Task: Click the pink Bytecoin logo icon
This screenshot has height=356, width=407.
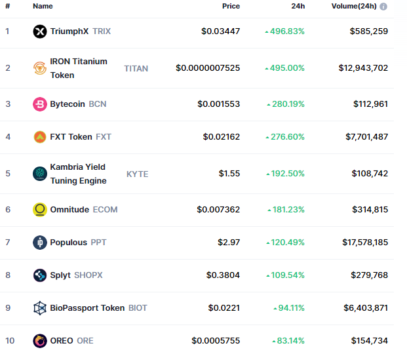Action: point(40,104)
